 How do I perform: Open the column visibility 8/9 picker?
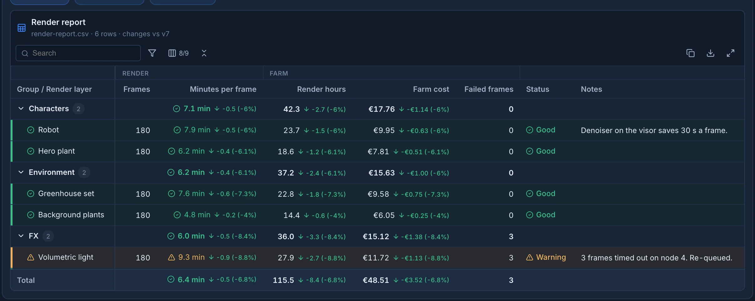pos(178,53)
